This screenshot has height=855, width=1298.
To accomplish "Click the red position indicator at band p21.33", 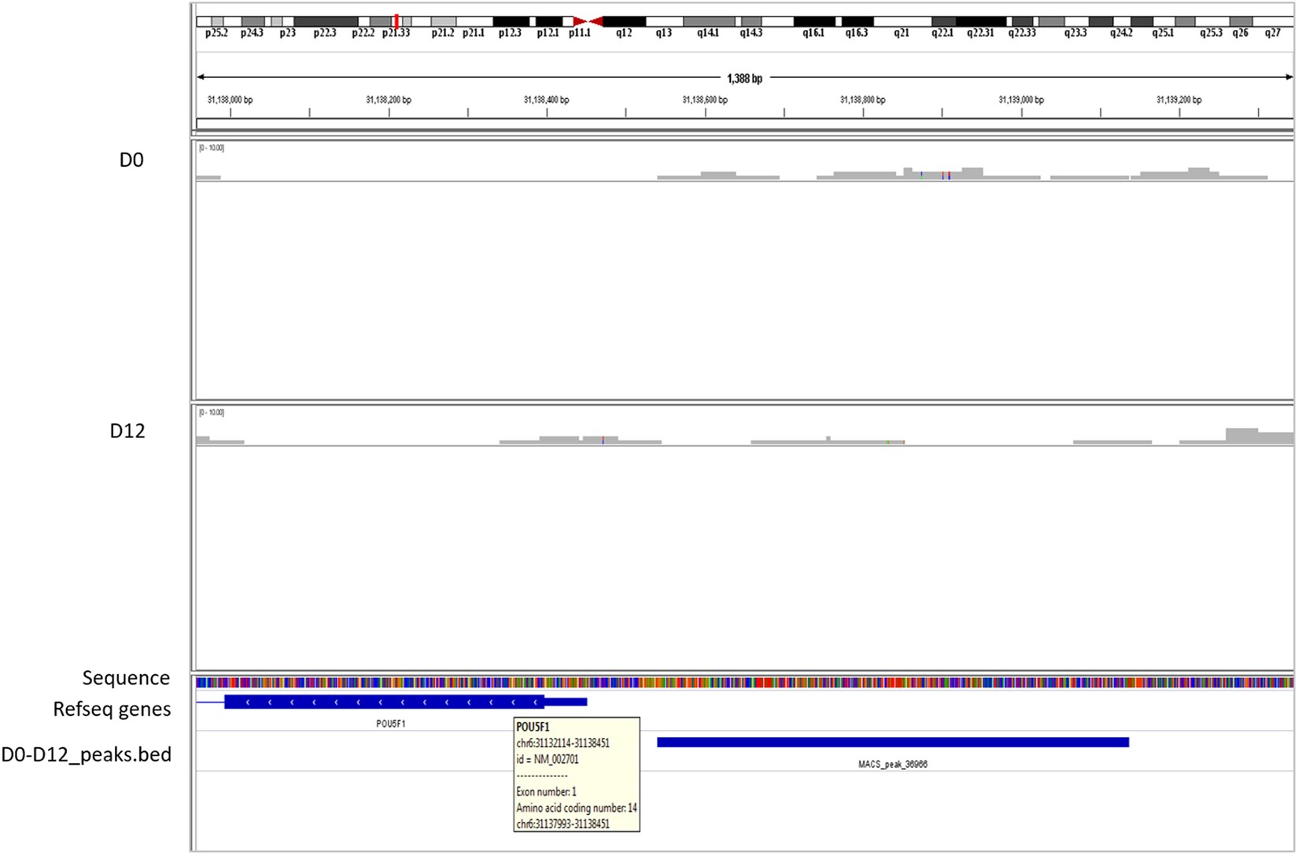I will tap(396, 21).
